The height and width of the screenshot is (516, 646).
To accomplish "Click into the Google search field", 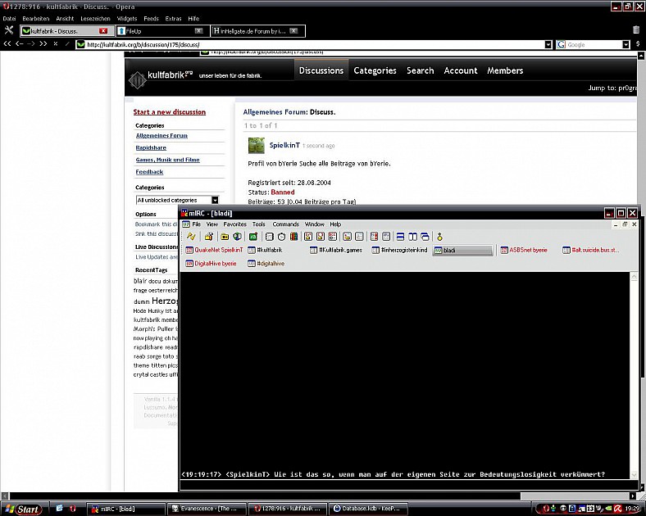I will click(594, 44).
